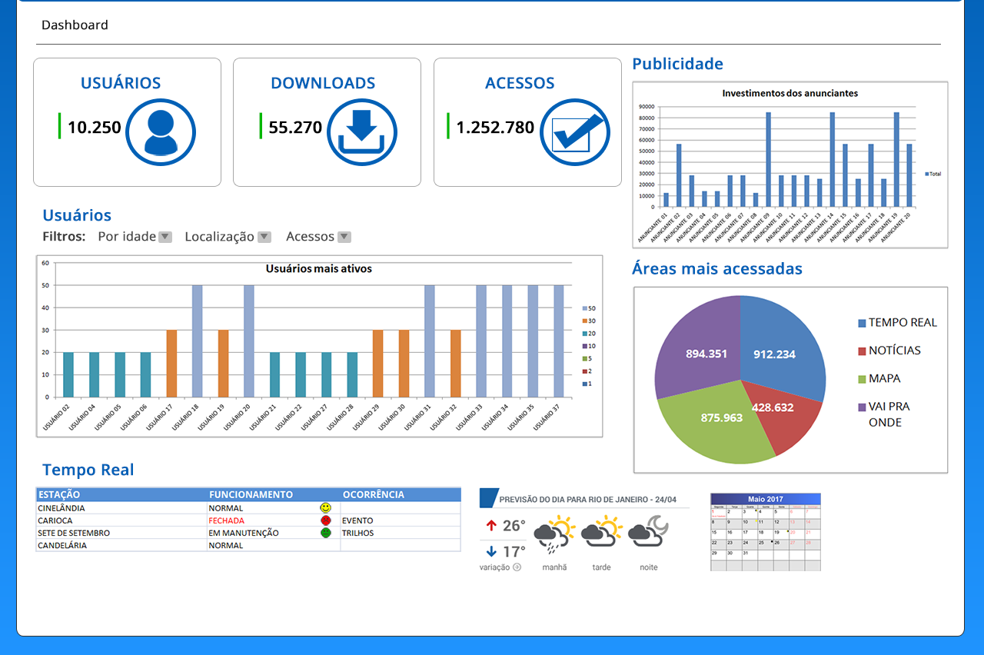Viewport: 984px width, 655px height.
Task: Open the Localização filter dropdown
Action: 264,237
